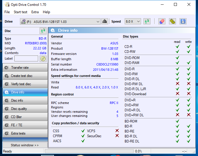
Task: Click the RPC II scheme value
Action: [x=114, y=103]
